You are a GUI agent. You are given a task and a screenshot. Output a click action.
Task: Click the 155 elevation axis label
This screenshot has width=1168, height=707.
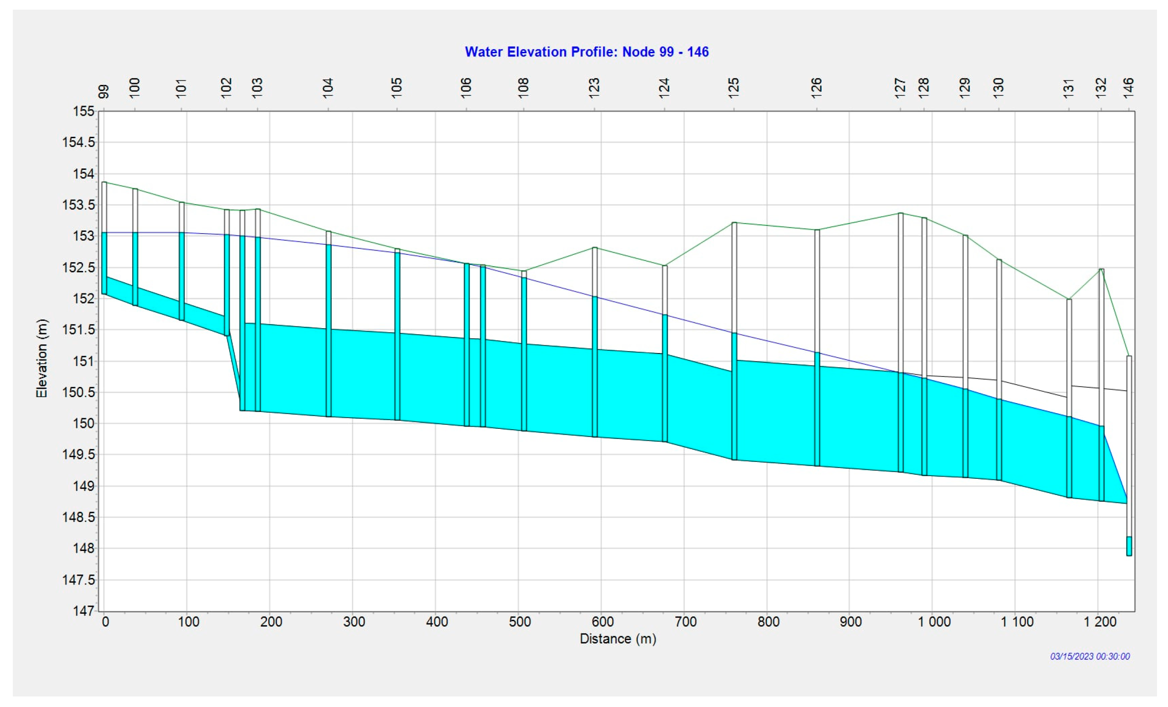click(83, 112)
